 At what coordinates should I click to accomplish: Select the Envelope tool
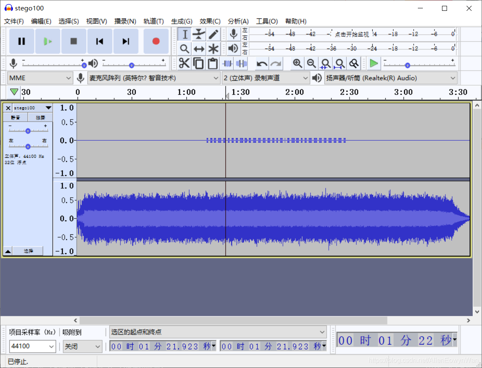(x=199, y=34)
